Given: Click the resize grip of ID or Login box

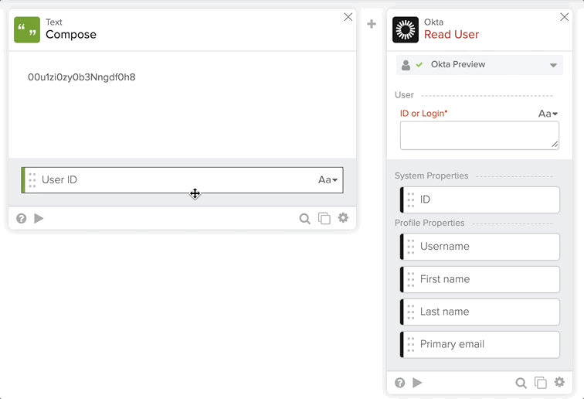Looking at the screenshot, I should [x=555, y=145].
